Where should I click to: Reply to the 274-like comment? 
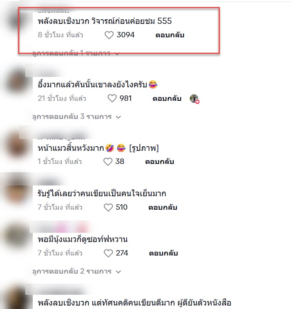[x=163, y=253]
